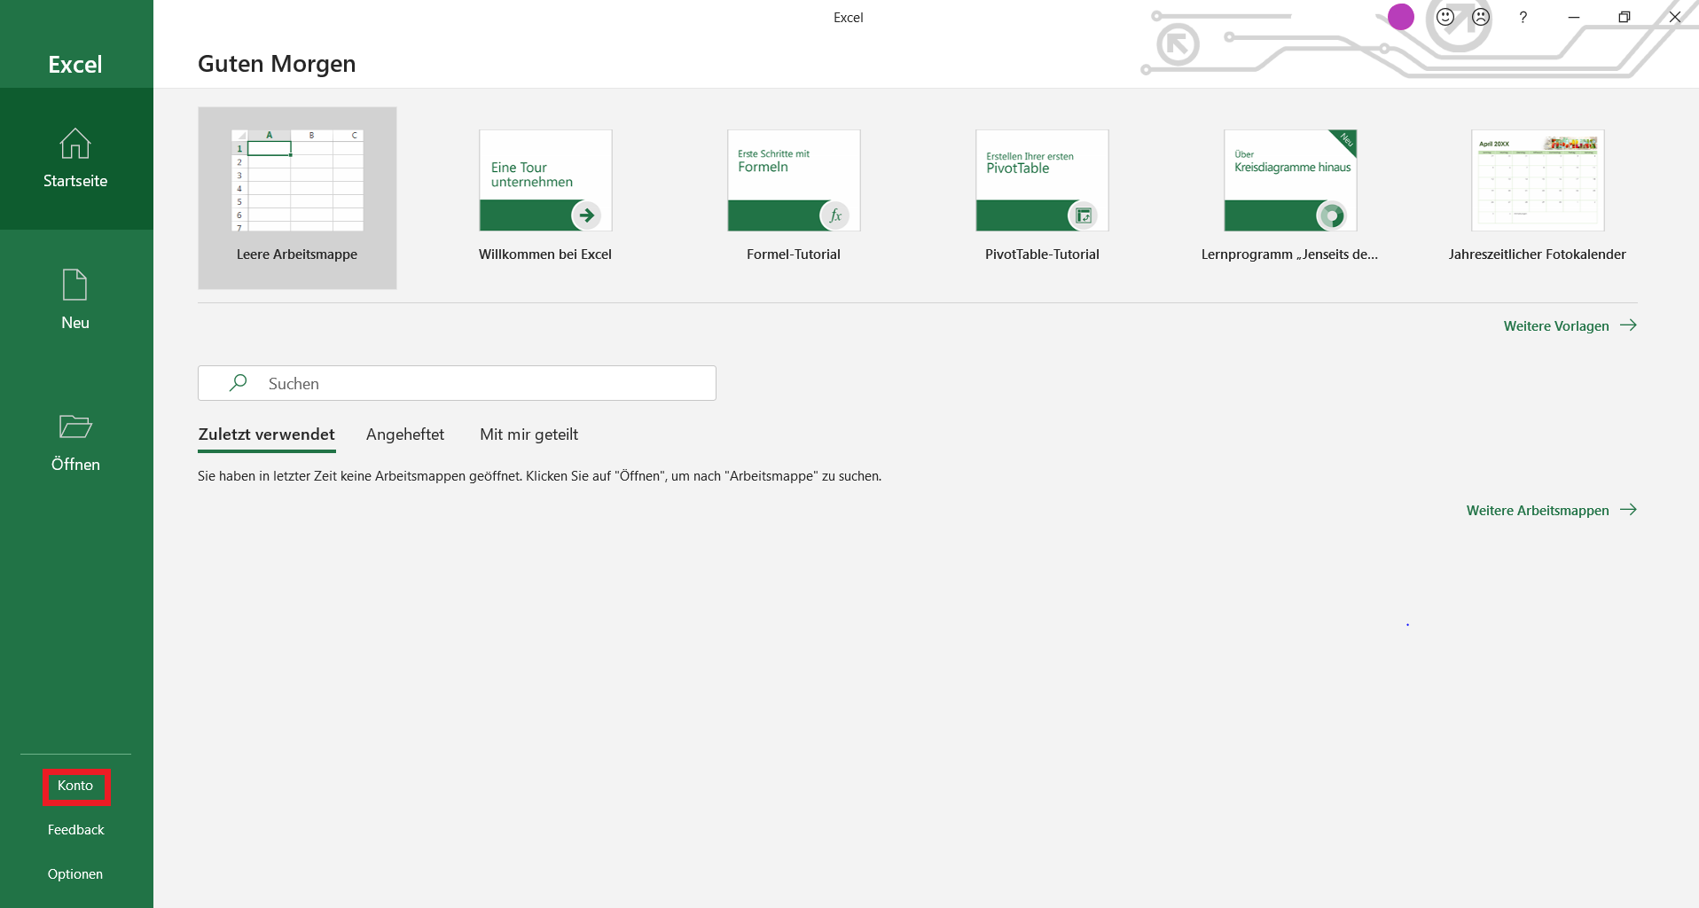Screen dimensions: 1699x908
Task: Click the search magnifier icon
Action: click(238, 383)
